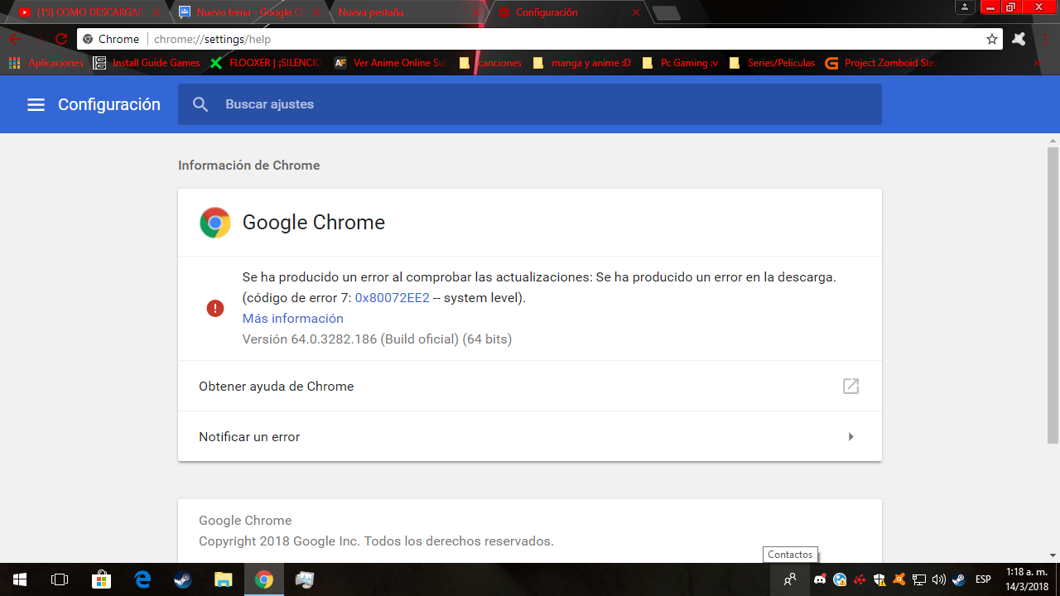Bookmark this page with the star icon
This screenshot has height=596, width=1060.
pos(991,39)
